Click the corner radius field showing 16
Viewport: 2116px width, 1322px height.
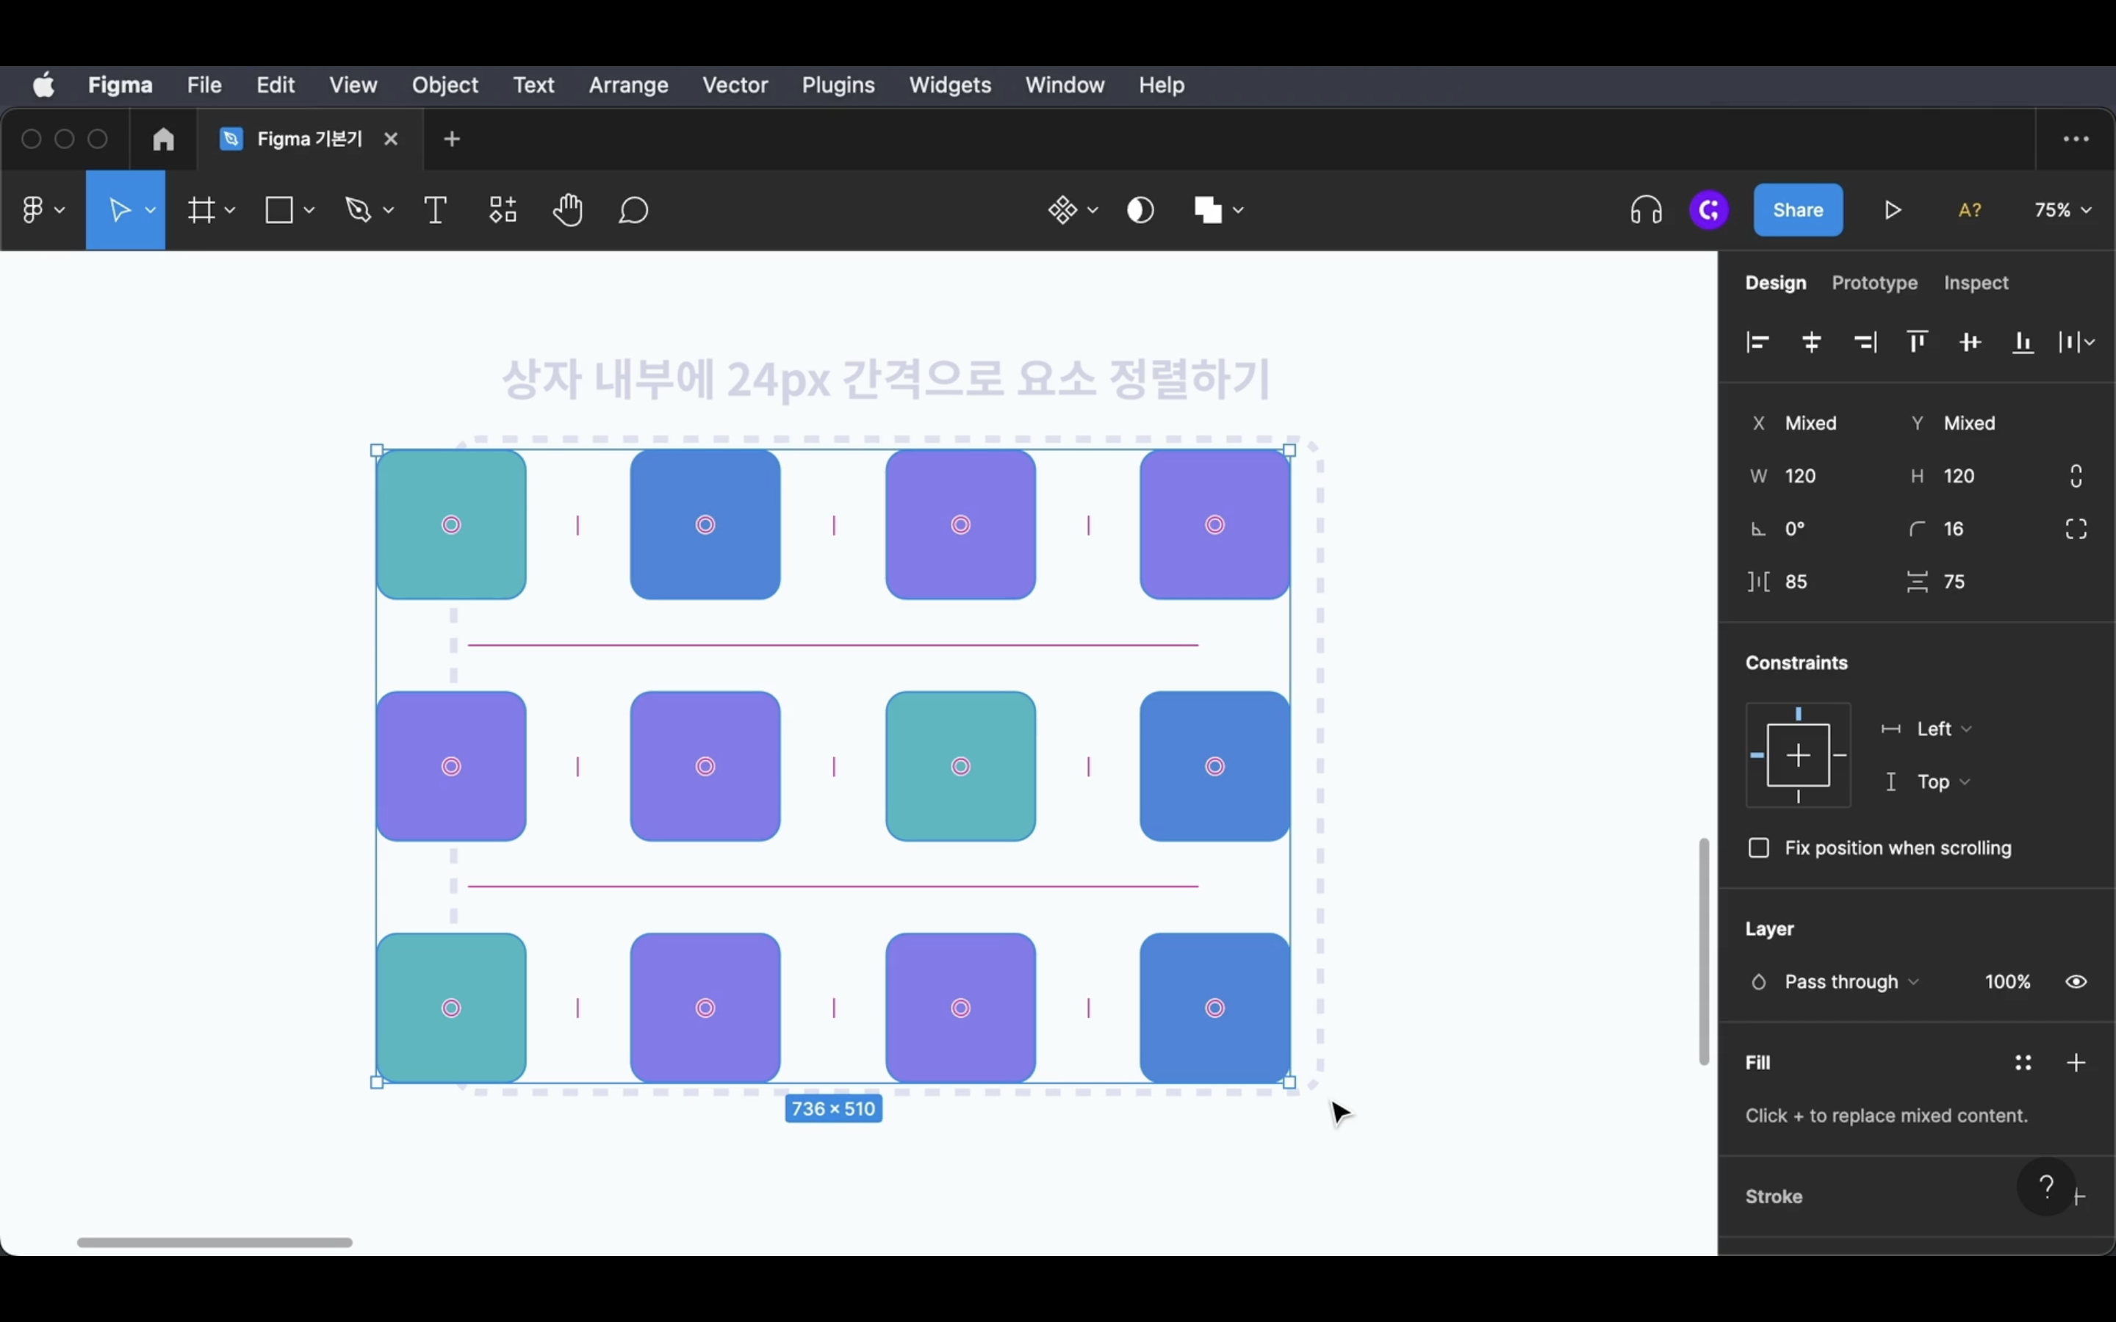[x=1954, y=529]
